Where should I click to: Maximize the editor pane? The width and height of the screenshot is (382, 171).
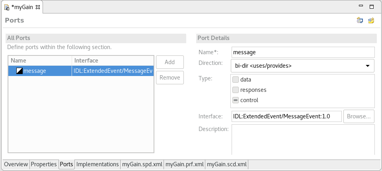372,7
